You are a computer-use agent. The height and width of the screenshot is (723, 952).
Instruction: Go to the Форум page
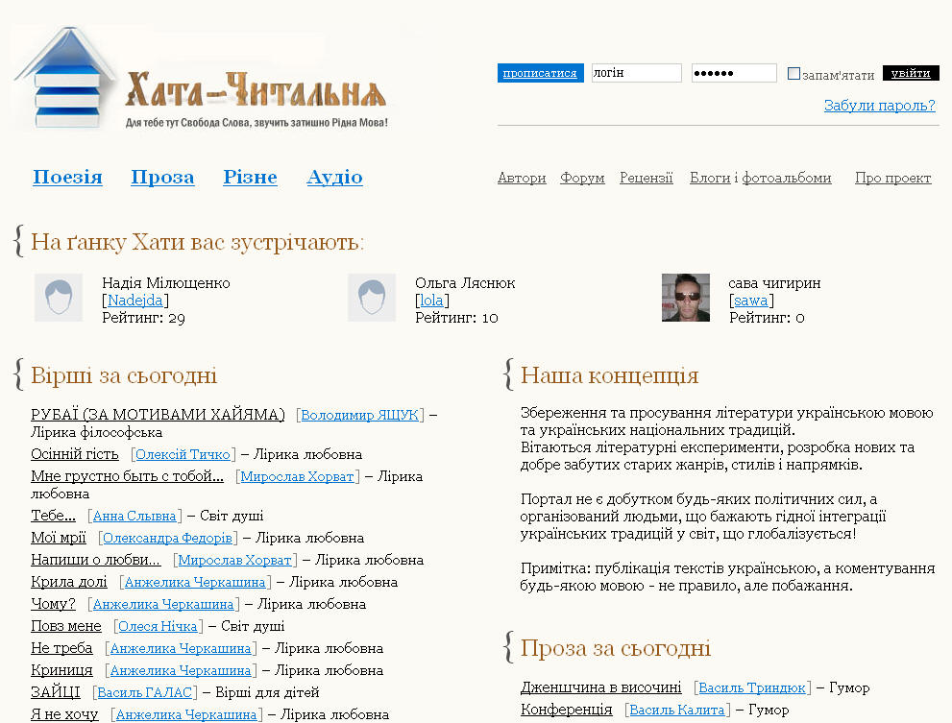[582, 178]
